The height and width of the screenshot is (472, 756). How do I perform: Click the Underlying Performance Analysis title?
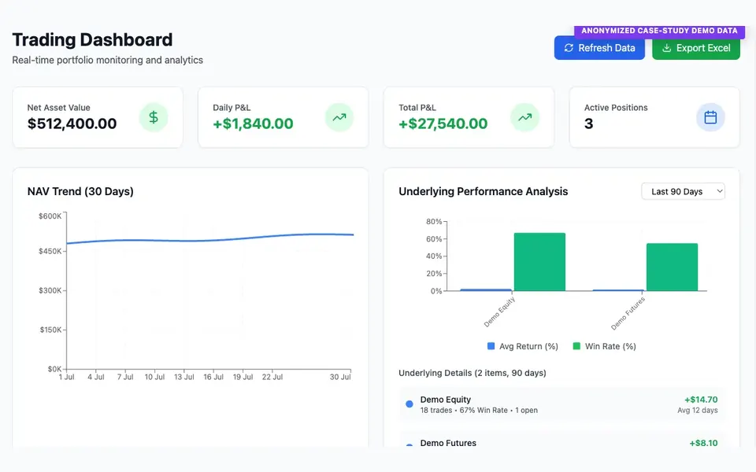[483, 191]
